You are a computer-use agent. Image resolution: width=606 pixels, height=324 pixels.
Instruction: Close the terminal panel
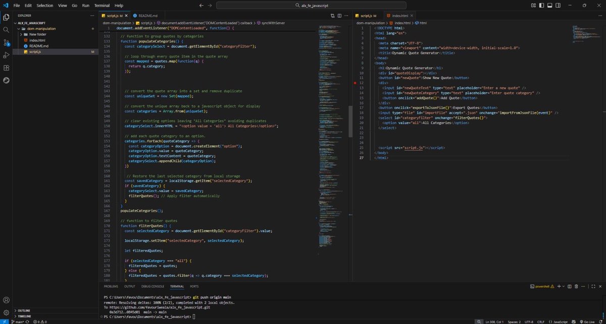600,286
